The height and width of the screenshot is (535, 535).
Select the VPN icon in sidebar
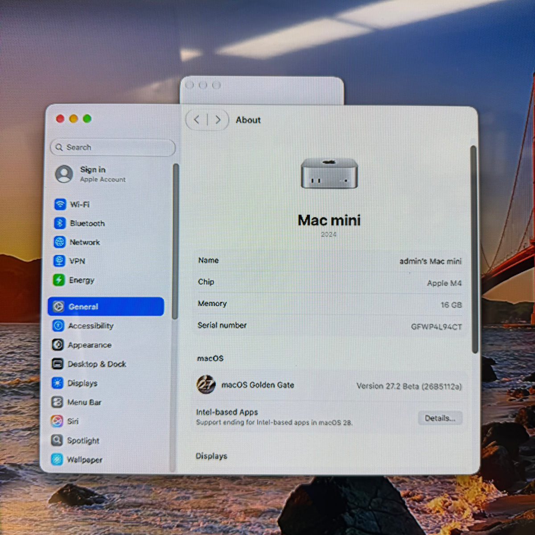tap(59, 261)
